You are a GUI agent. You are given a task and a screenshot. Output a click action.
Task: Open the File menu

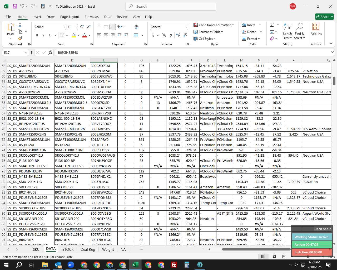(8, 17)
